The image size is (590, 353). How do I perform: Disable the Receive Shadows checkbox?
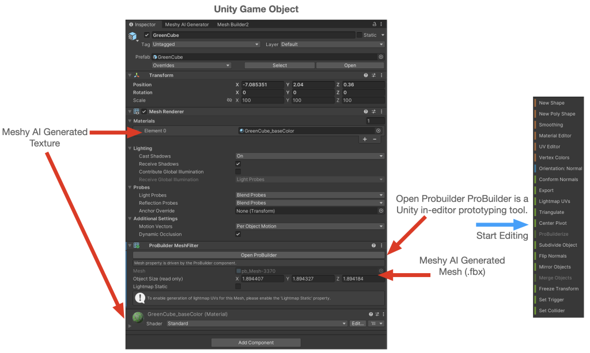click(239, 164)
